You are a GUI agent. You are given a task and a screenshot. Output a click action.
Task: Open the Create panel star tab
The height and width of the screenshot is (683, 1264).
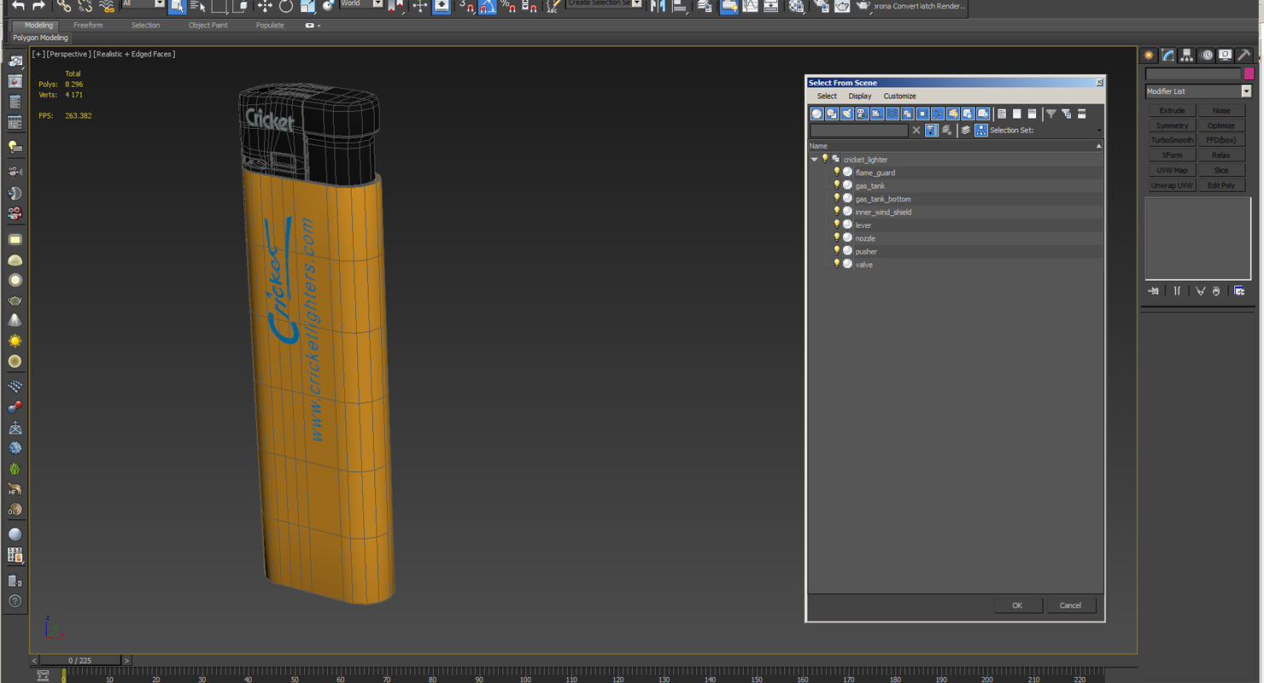click(x=1149, y=55)
